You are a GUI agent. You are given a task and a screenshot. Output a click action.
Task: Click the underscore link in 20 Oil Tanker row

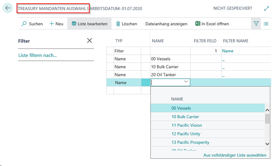click(x=223, y=76)
